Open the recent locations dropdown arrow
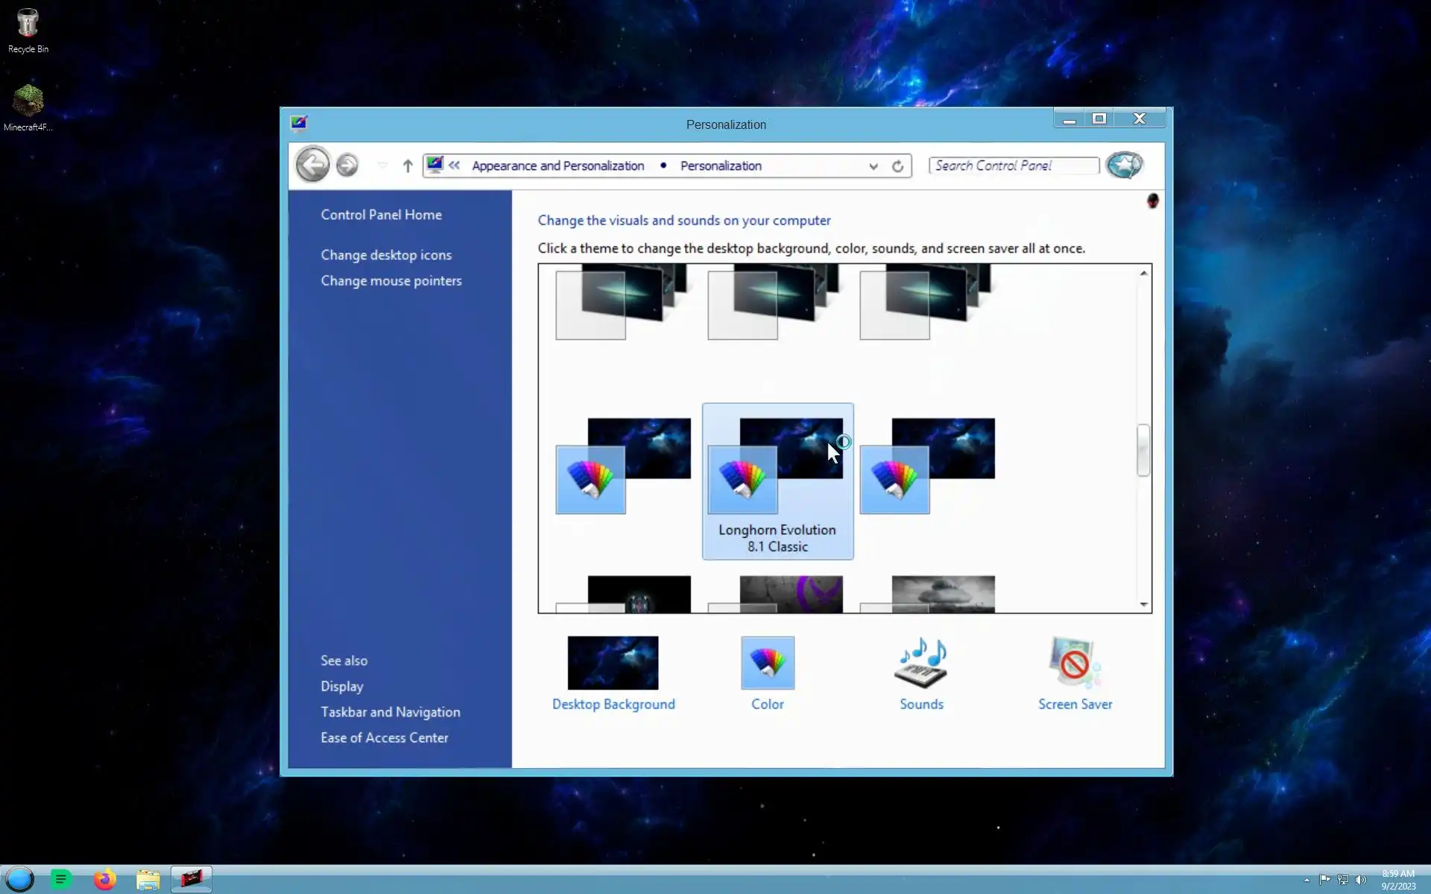 click(382, 165)
